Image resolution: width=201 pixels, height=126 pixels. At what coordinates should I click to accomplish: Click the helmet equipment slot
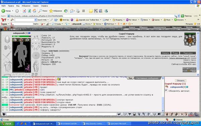(x=7, y=39)
